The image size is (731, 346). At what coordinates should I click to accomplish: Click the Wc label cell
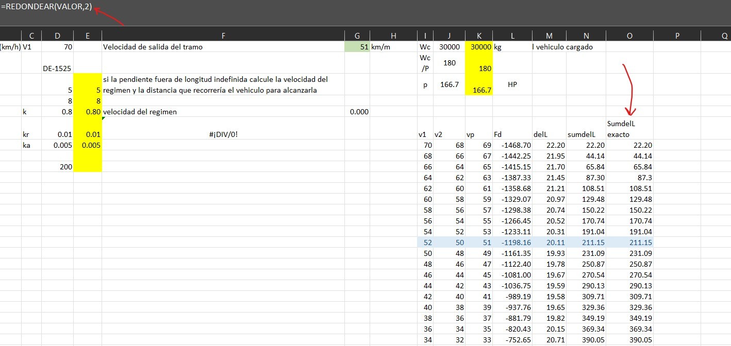[425, 47]
